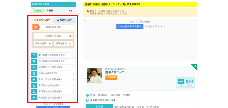The height and width of the screenshot is (108, 228).
Task: Click the doctor icon for 専門医から病院を探す
Action: (34, 86)
